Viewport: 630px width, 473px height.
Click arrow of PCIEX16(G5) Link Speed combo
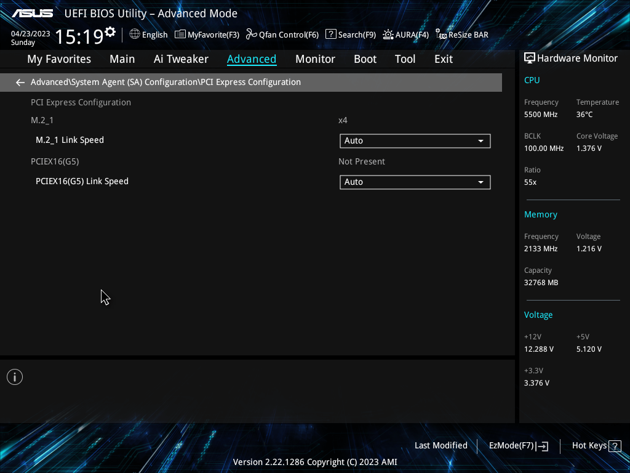[x=480, y=182]
